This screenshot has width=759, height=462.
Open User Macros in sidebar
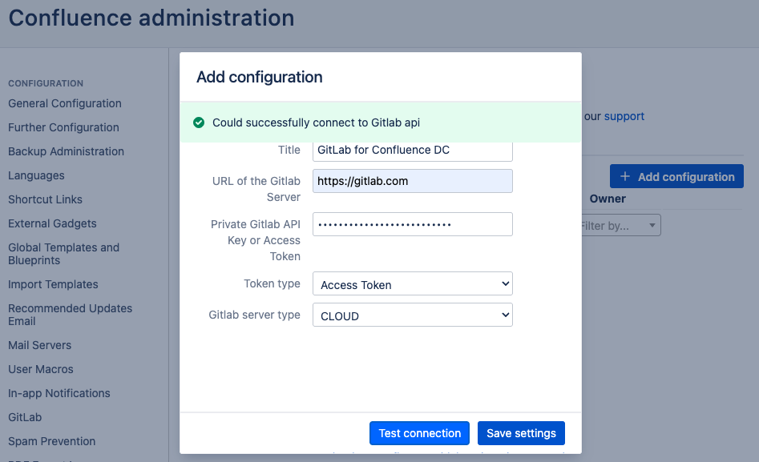(x=41, y=369)
